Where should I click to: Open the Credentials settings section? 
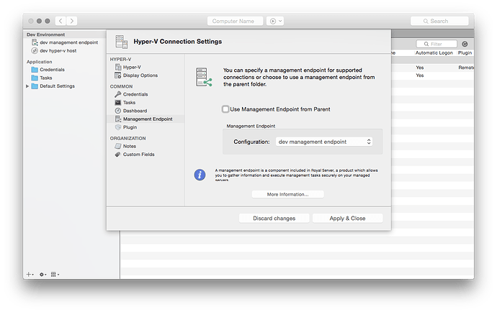[135, 94]
